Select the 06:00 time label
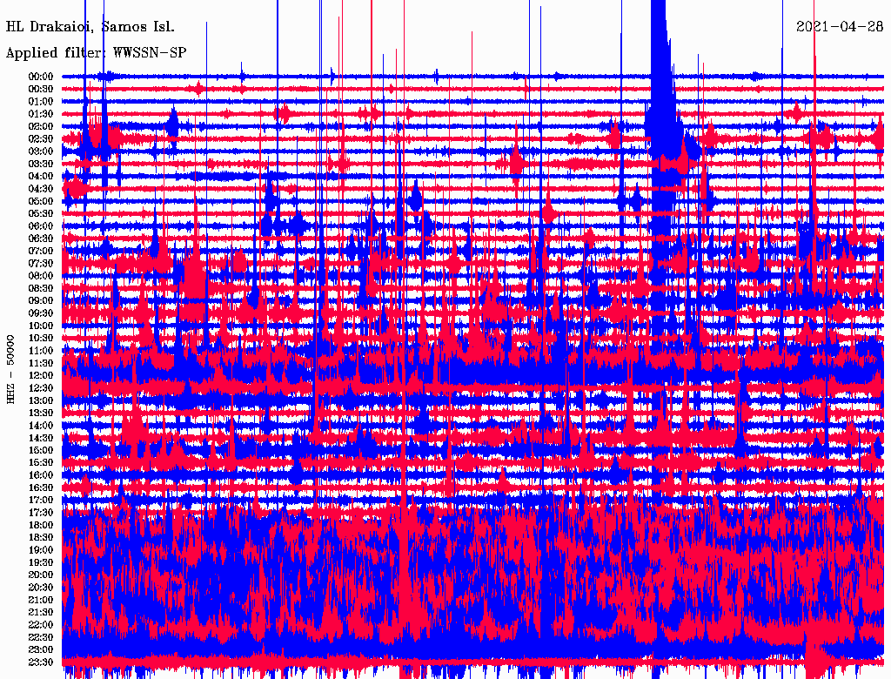 pyautogui.click(x=41, y=225)
